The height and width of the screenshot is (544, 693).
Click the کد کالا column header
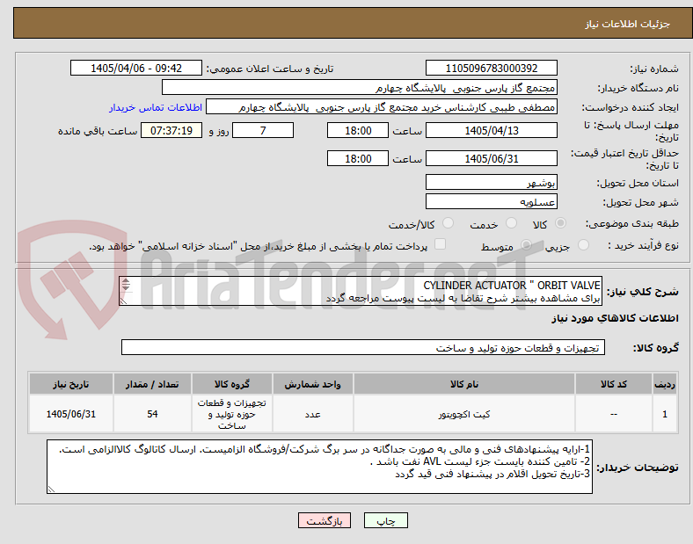[x=614, y=384]
